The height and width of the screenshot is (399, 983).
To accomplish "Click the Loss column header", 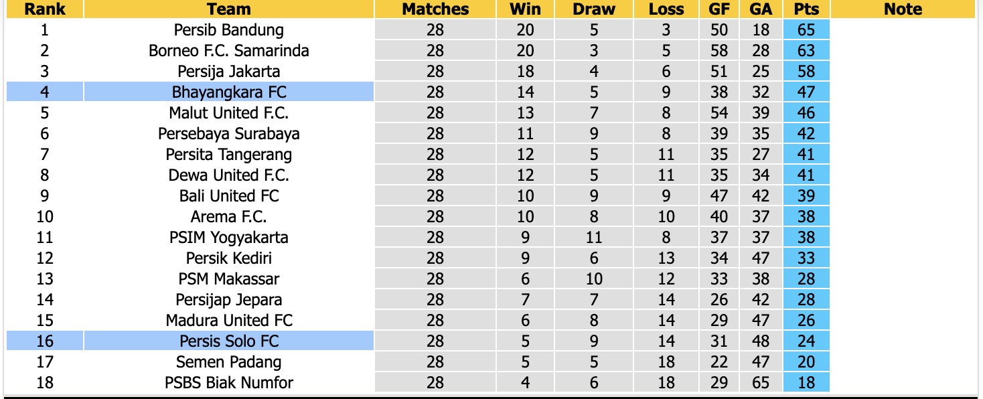I will (x=666, y=9).
